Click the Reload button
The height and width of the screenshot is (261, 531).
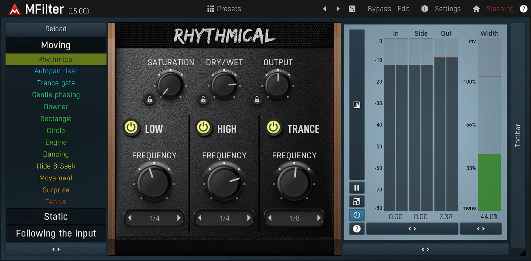tap(56, 29)
